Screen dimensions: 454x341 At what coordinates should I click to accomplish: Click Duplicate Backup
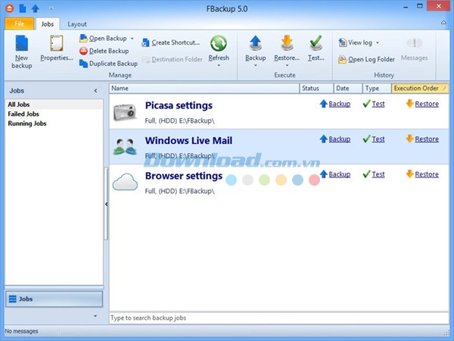tap(108, 64)
